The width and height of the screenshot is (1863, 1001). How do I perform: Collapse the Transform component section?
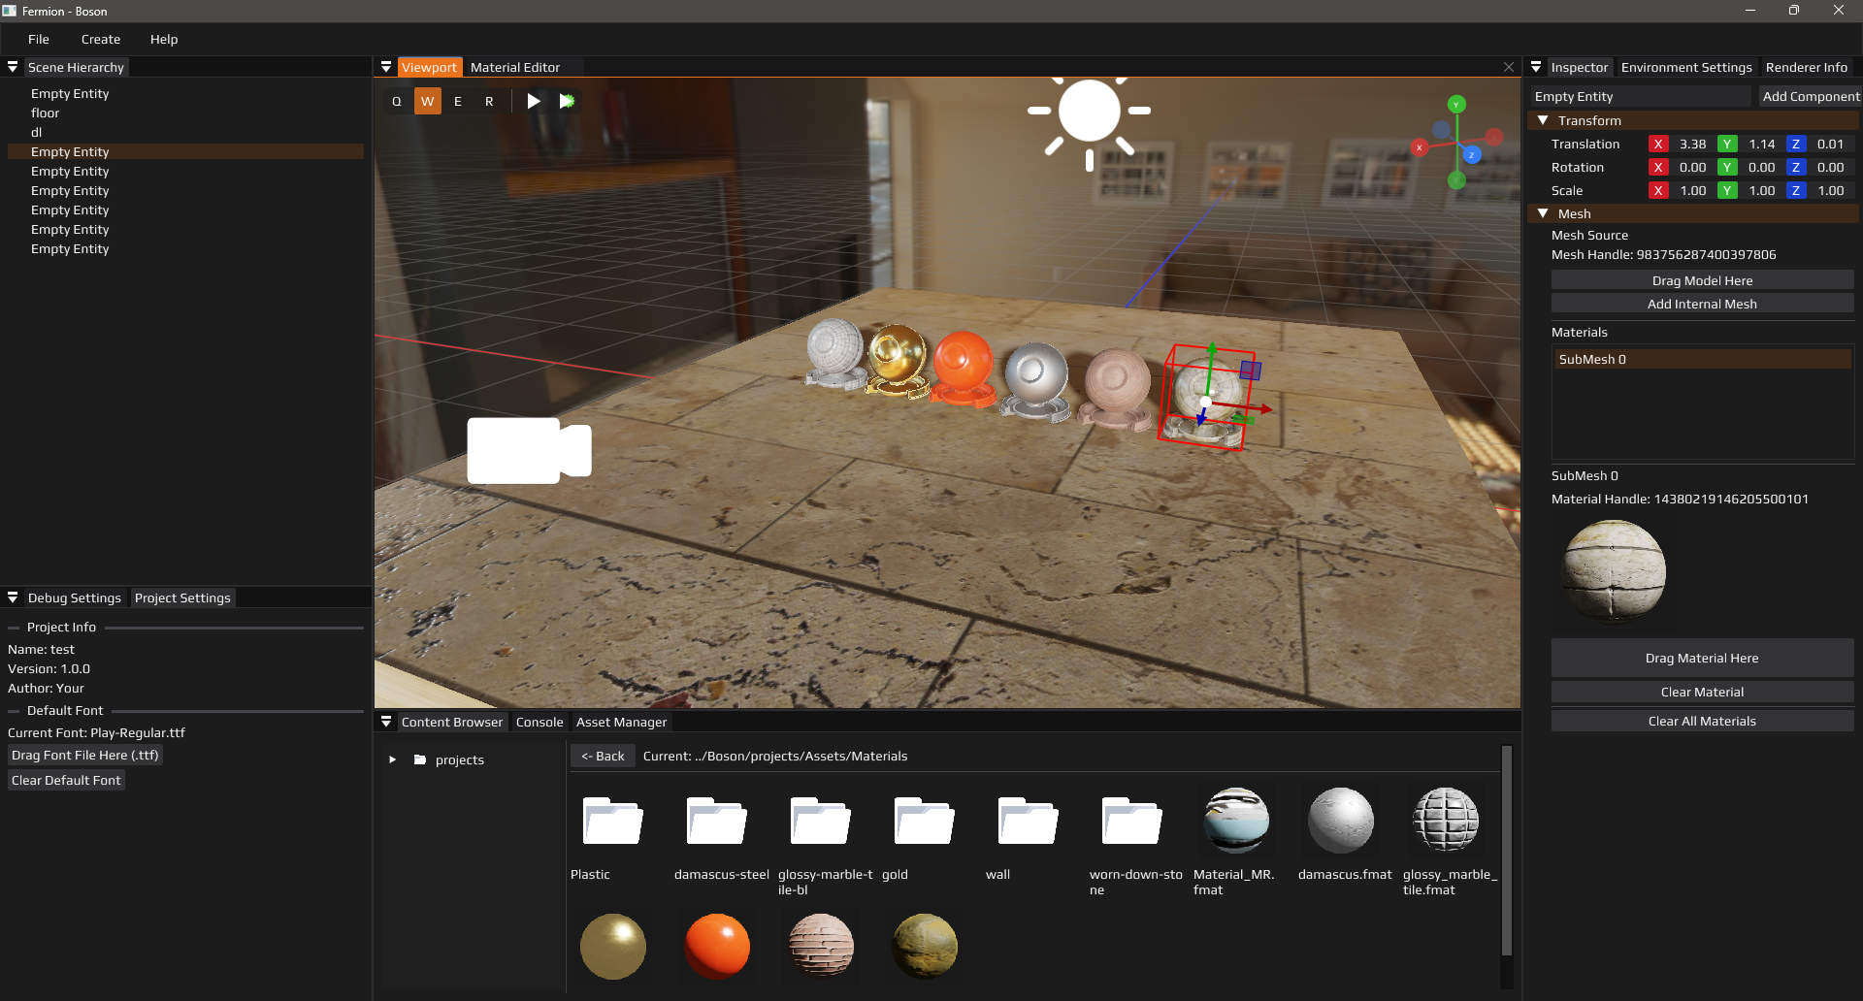pyautogui.click(x=1543, y=120)
